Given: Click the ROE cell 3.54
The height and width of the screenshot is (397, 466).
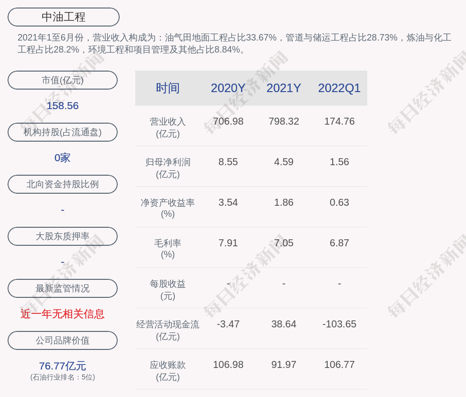Looking at the screenshot, I should tap(228, 203).
